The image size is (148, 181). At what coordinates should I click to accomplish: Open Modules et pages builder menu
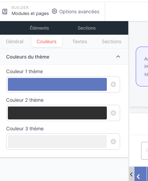30,13
